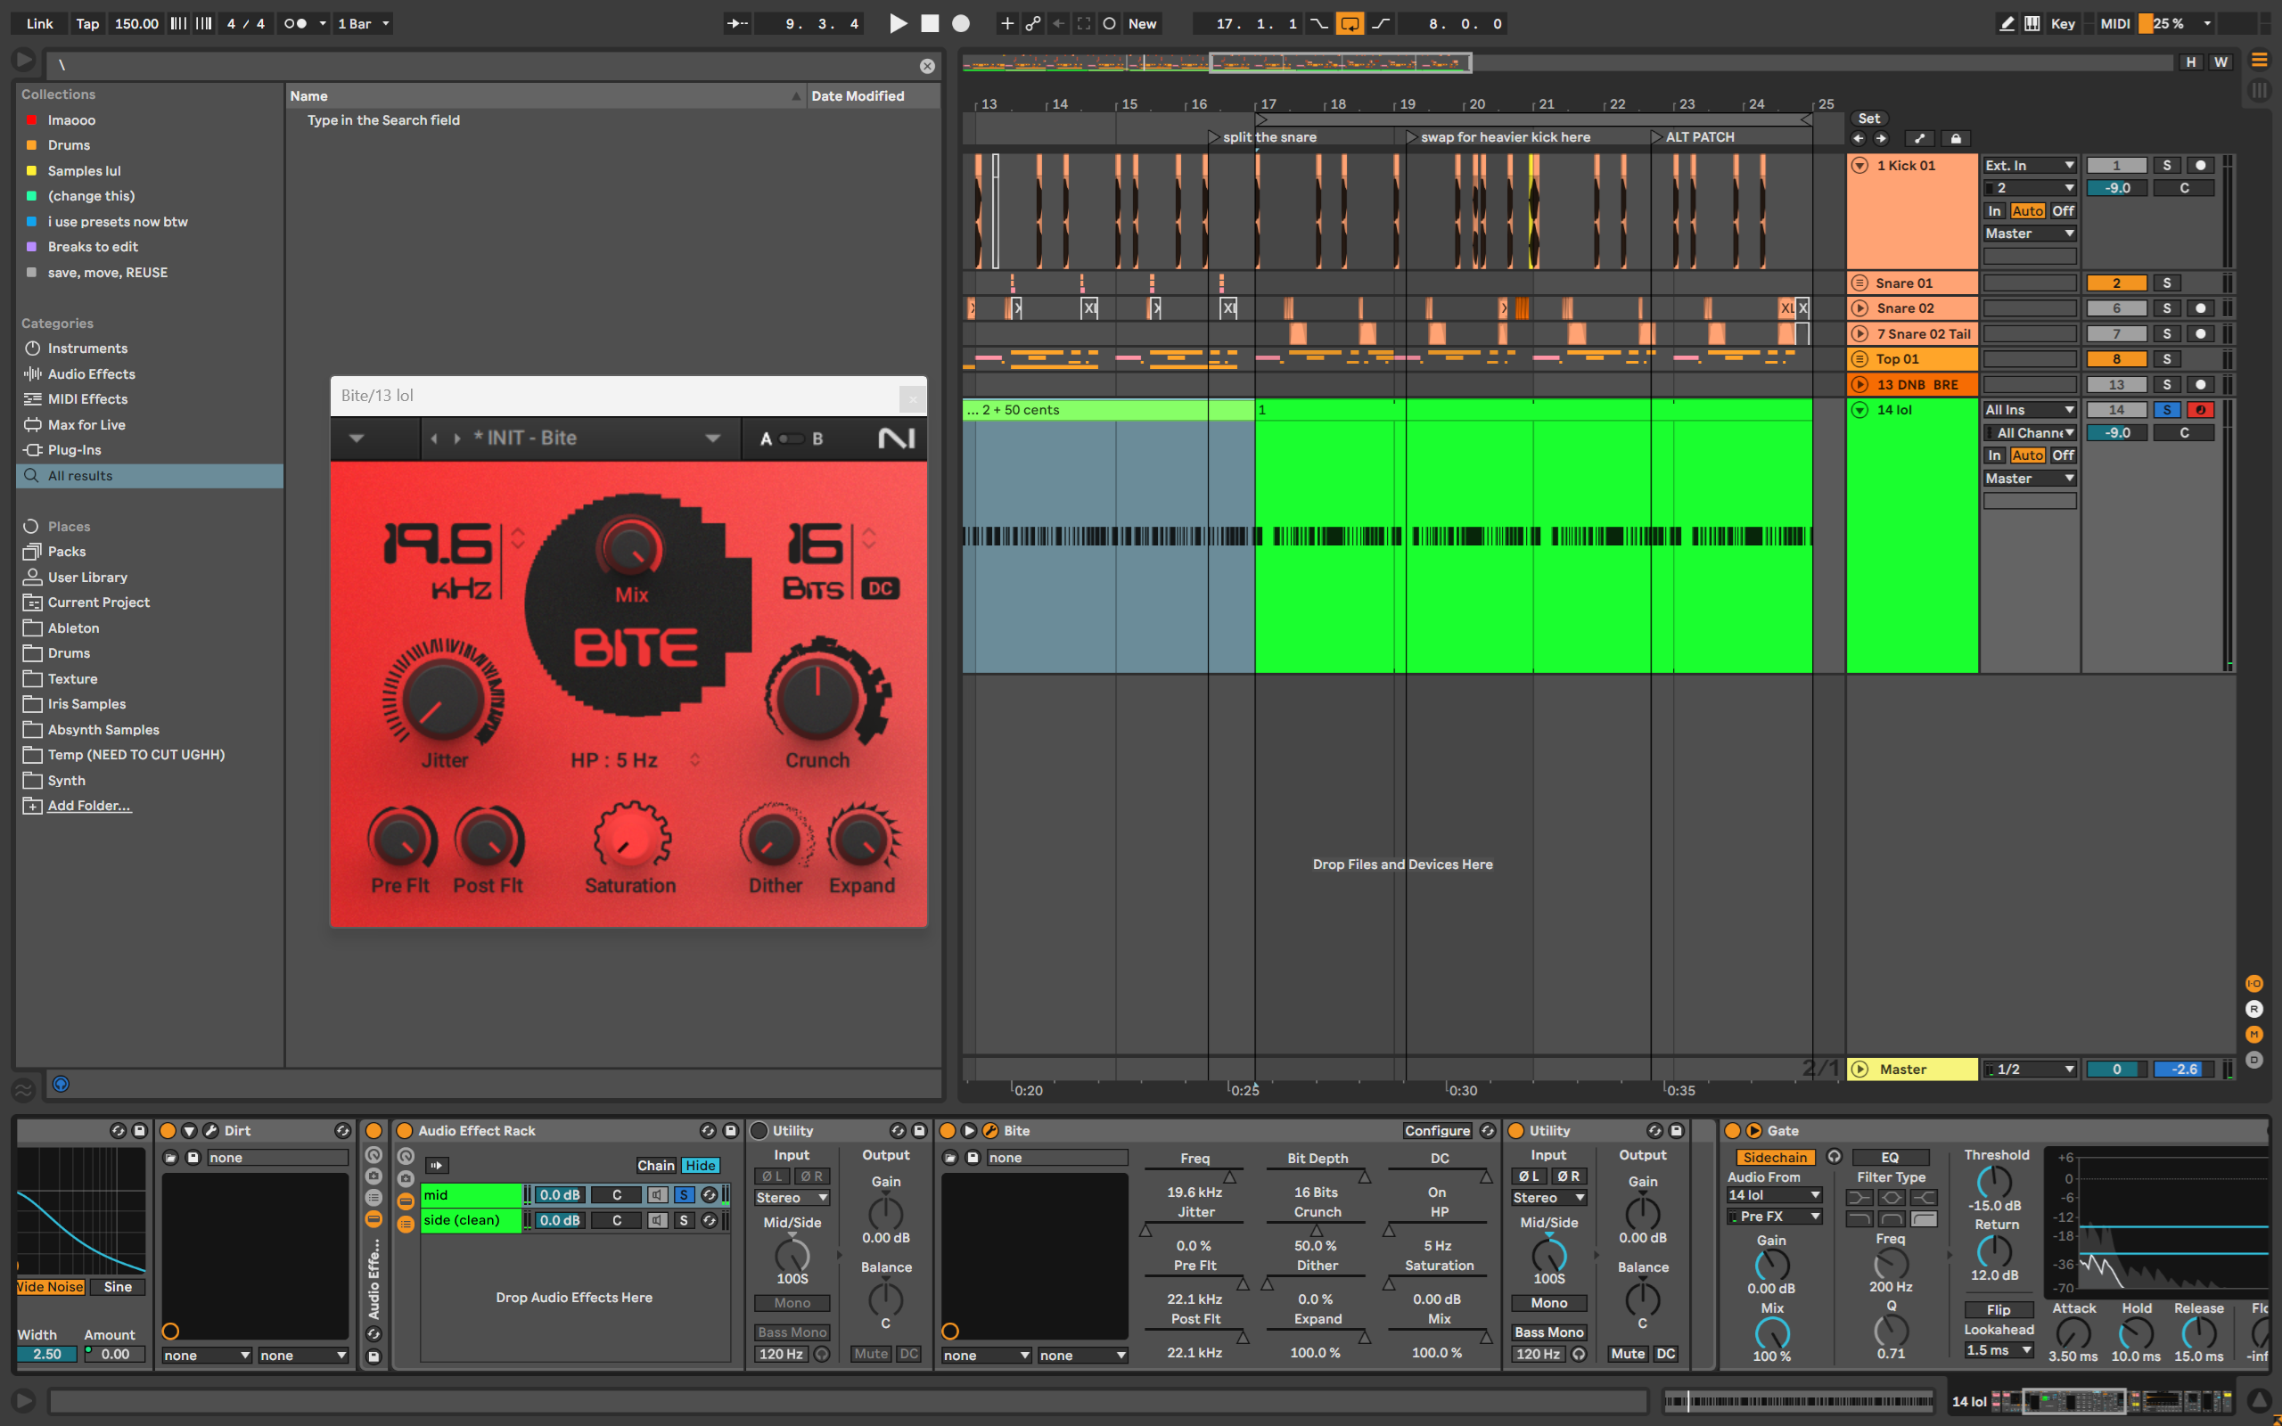The width and height of the screenshot is (2282, 1426).
Task: Stop playback with the Stop button
Action: [930, 23]
